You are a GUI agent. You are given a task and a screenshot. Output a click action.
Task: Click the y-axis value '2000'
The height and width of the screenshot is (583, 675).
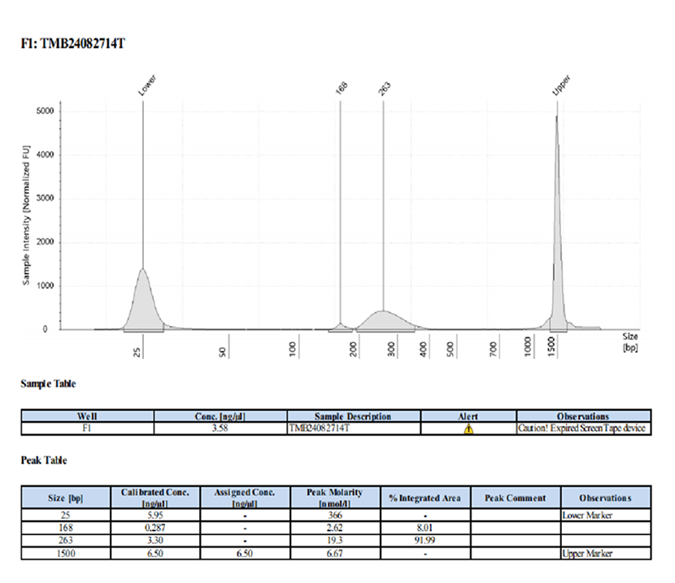[46, 241]
